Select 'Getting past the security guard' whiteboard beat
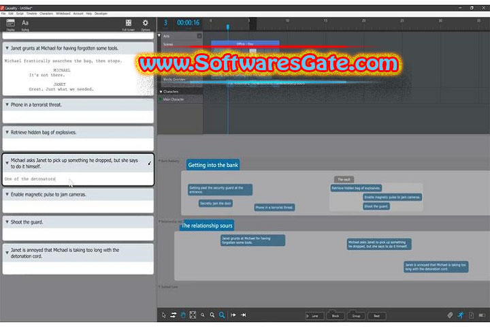This screenshot has width=490, height=327. click(220, 189)
